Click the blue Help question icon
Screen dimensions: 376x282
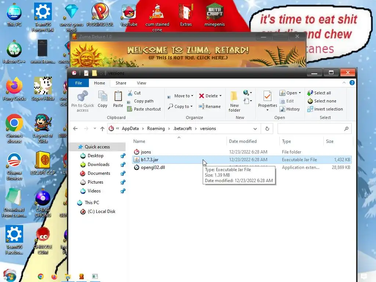coord(352,83)
